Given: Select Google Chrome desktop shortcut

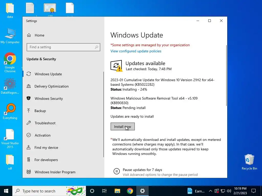Looking at the screenshot, I should [x=10, y=63].
